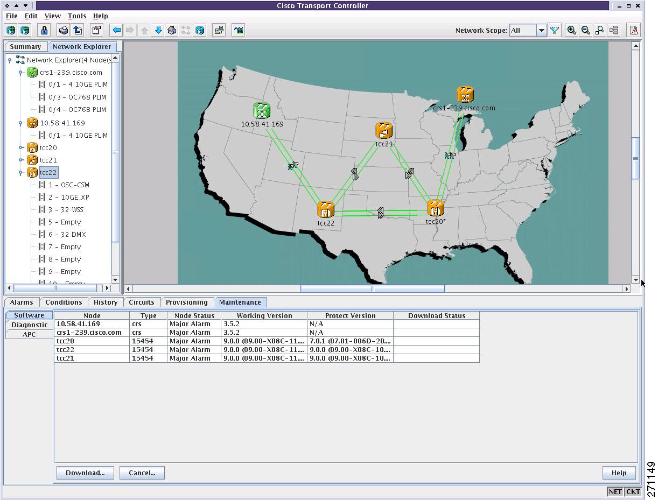Click the blue back arrow icon
The image size is (658, 500).
[116, 30]
